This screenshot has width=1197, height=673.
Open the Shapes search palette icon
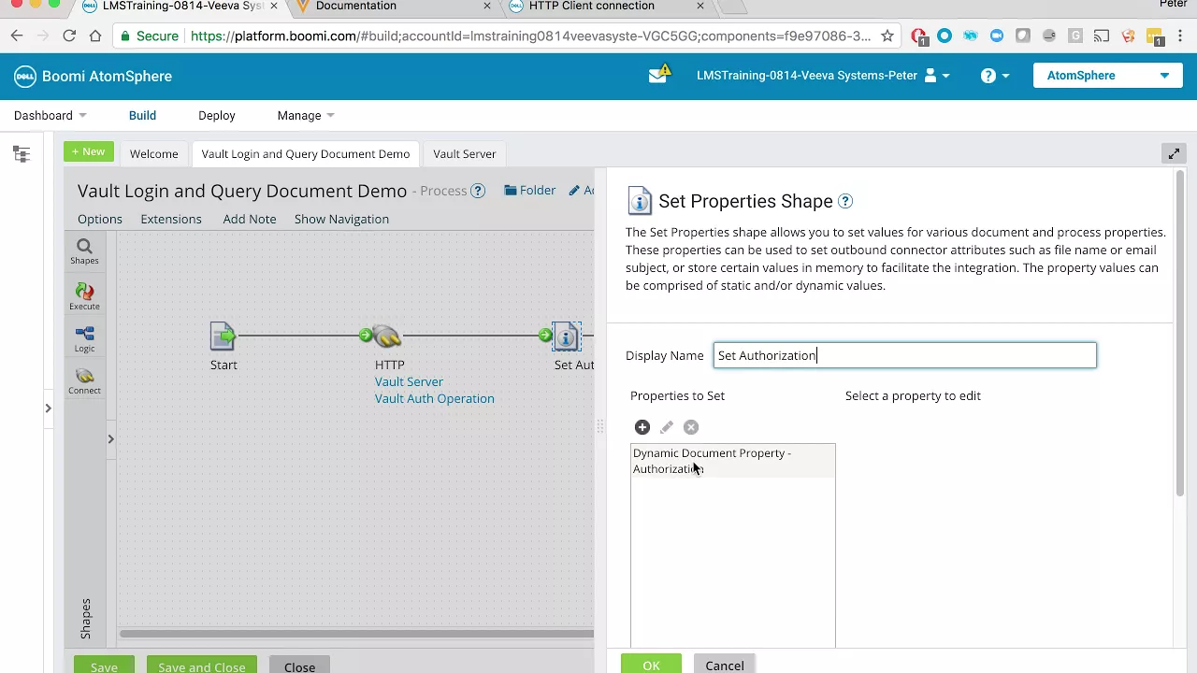(84, 251)
